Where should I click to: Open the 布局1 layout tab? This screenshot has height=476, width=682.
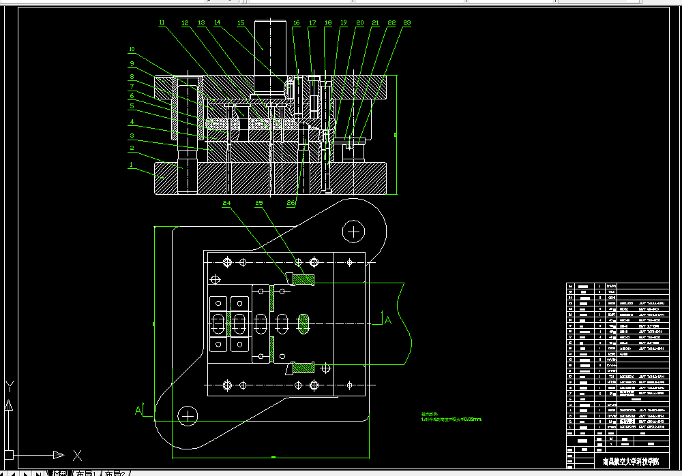click(x=85, y=473)
